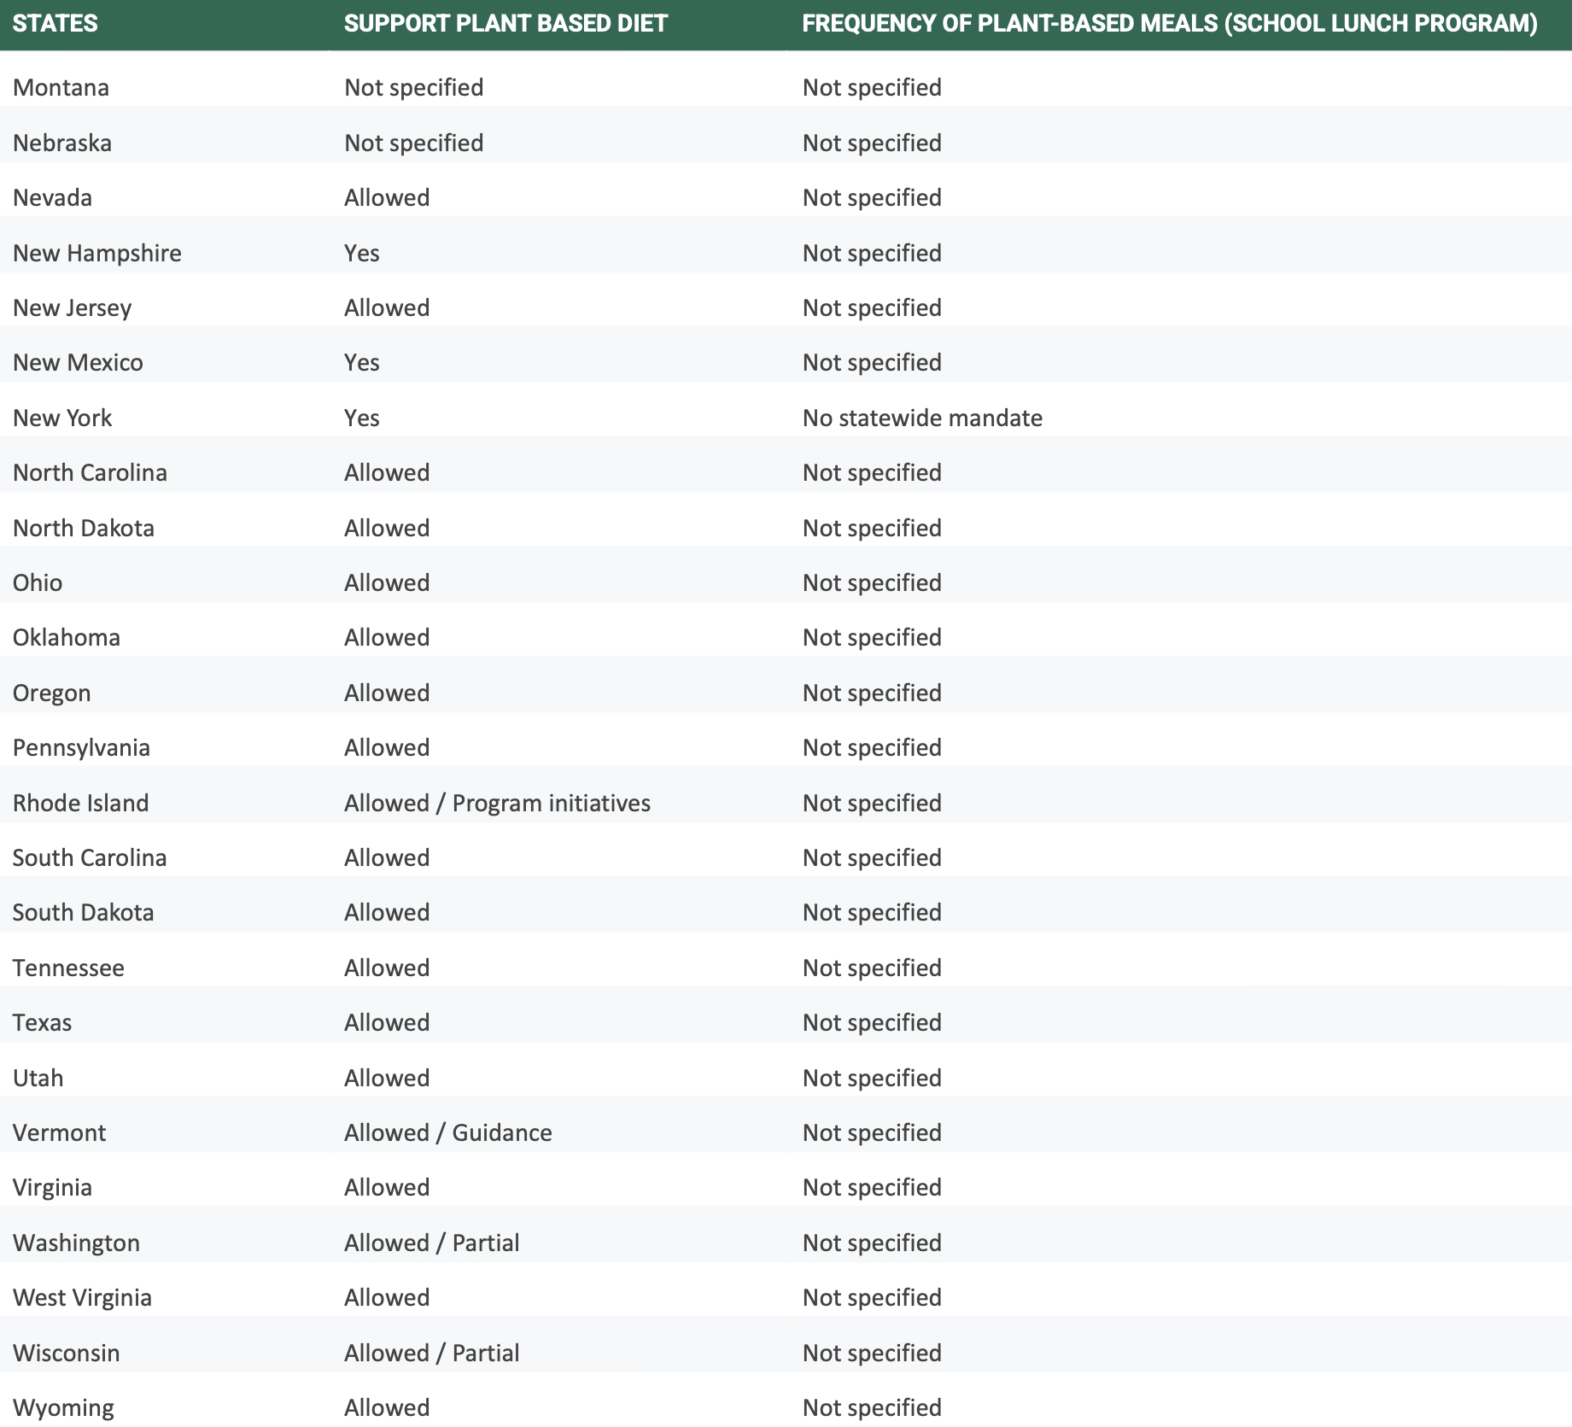Viewport: 1572px width, 1427px height.
Task: Click Wisconsin's 'Allowed / Partial' cell
Action: [431, 1354]
